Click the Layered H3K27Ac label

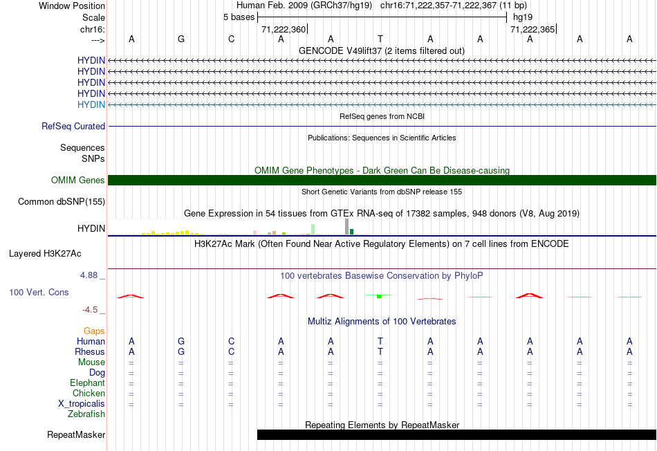click(45, 254)
